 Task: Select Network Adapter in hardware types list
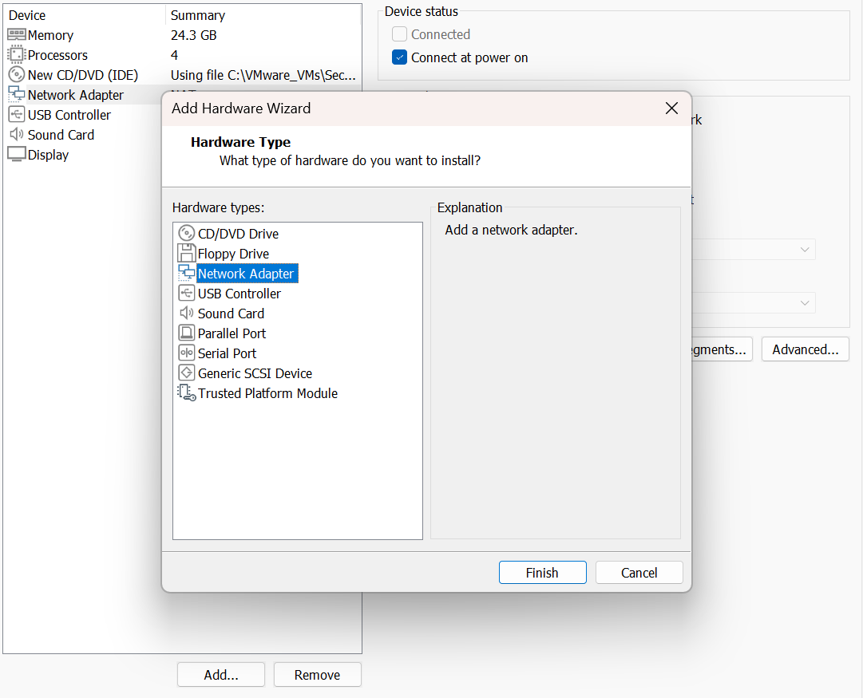click(x=246, y=274)
